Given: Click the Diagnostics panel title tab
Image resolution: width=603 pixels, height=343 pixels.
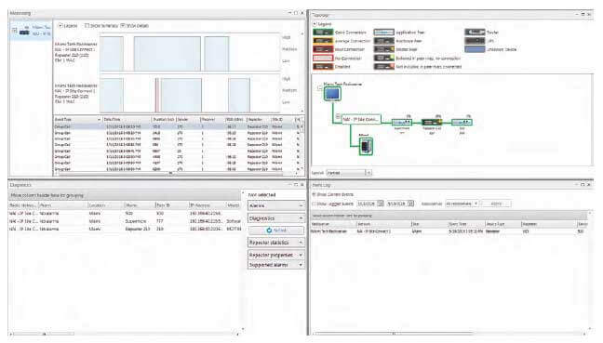Looking at the screenshot, I should [x=21, y=185].
